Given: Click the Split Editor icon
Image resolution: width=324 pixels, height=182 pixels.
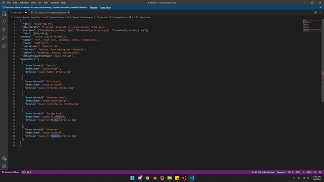Looking at the screenshot, I should 315,13.
